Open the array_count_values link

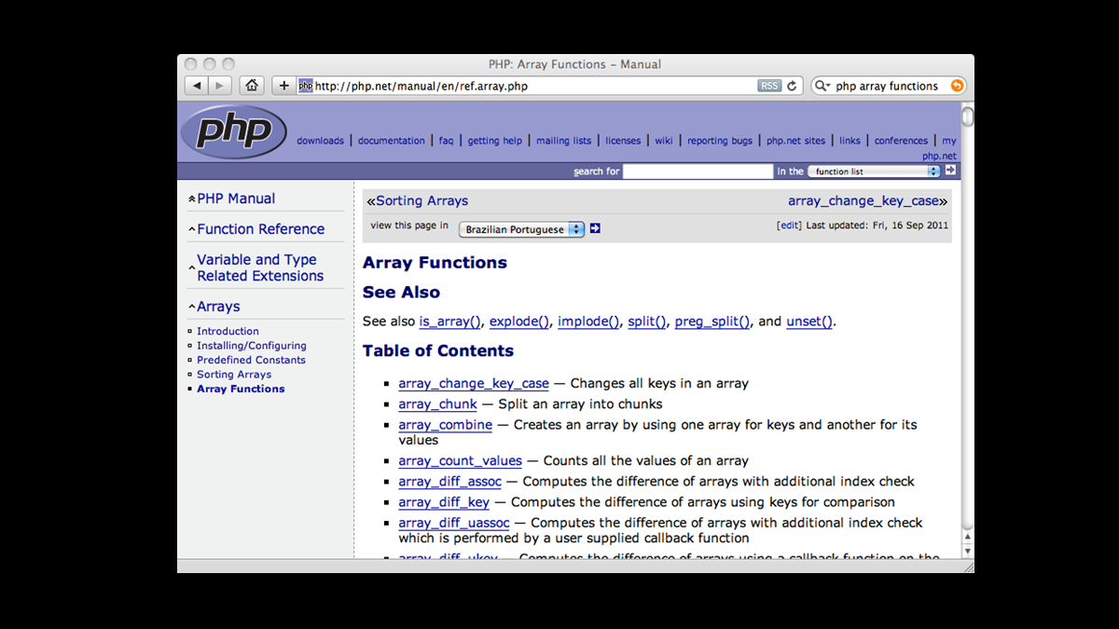[x=460, y=461]
